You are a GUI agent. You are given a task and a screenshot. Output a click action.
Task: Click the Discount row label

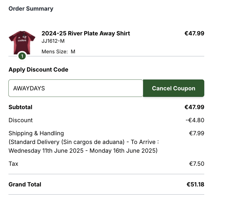pos(21,120)
